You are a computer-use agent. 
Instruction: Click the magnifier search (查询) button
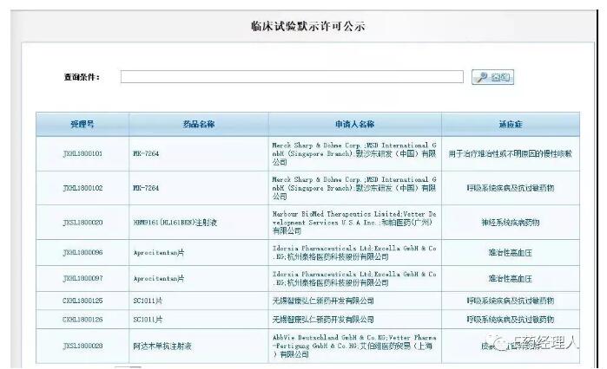coord(492,77)
